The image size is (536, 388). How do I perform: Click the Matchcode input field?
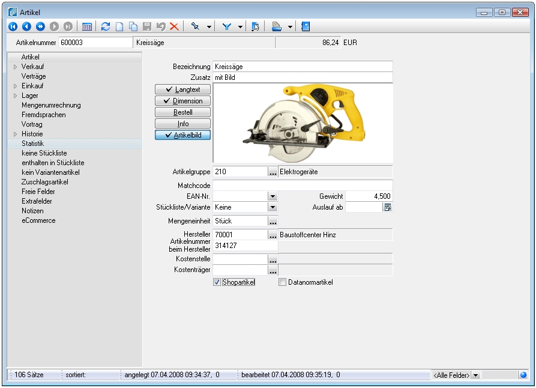click(x=303, y=185)
